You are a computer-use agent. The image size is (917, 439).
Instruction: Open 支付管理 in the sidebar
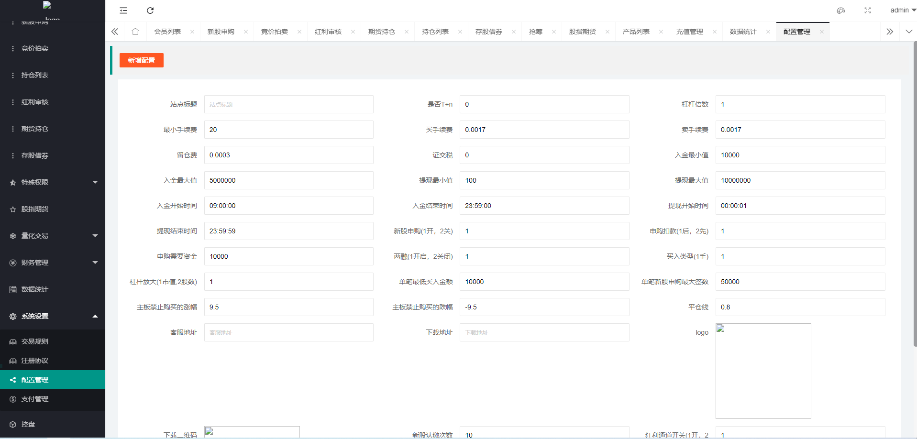[x=35, y=399]
